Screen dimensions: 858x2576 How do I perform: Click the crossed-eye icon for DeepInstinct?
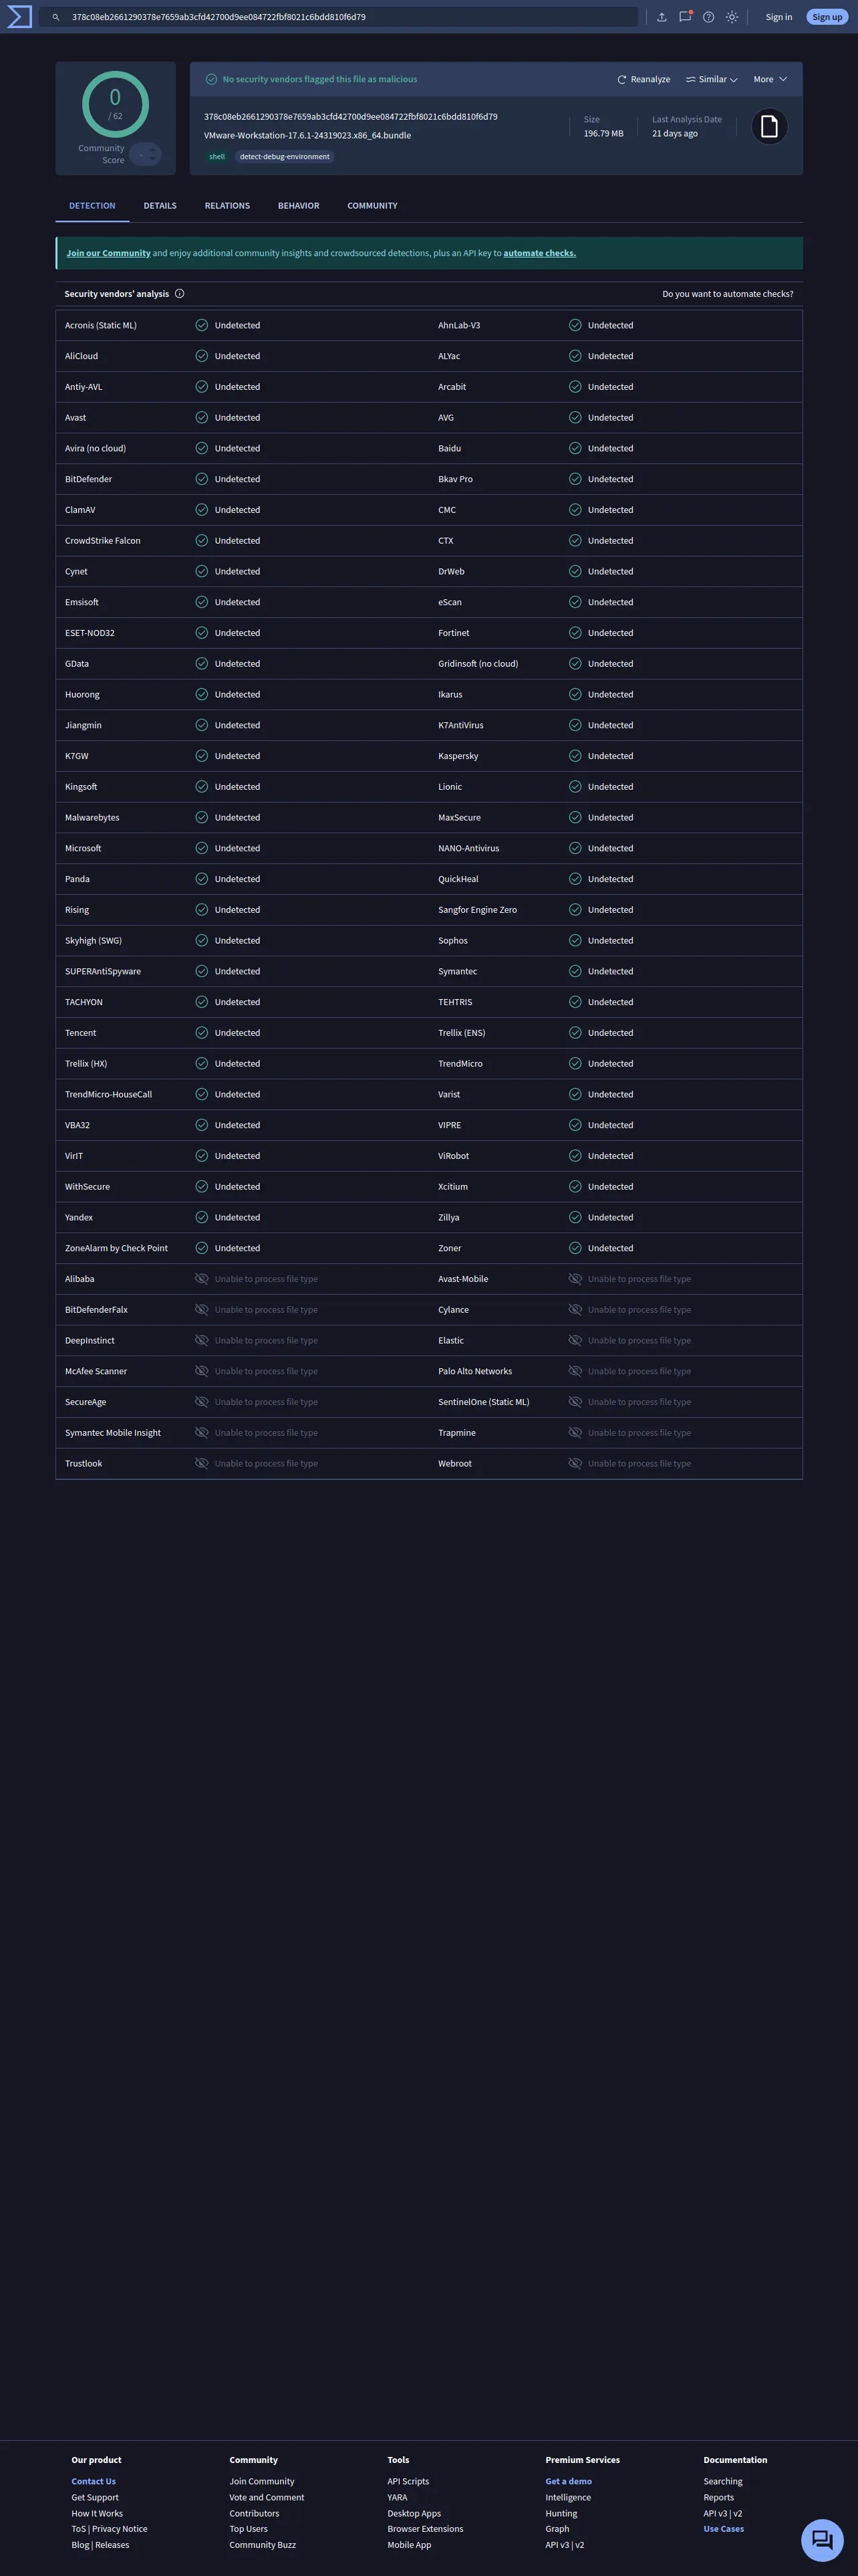coord(202,1340)
